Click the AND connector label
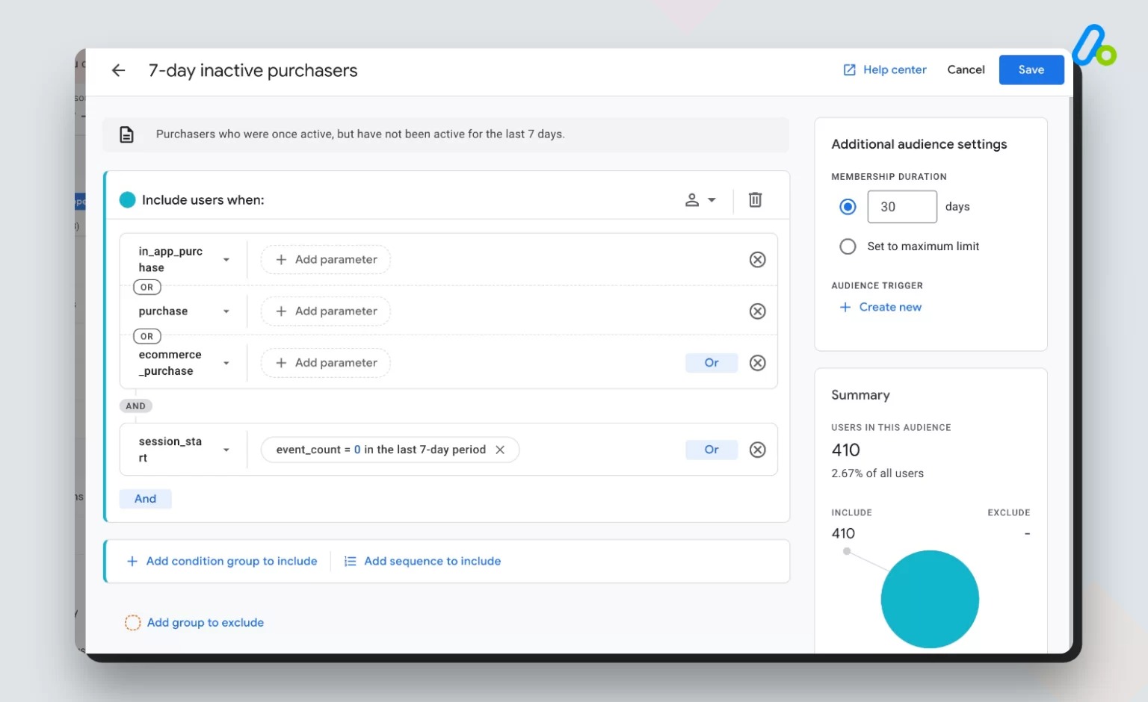The height and width of the screenshot is (702, 1148). (x=136, y=406)
